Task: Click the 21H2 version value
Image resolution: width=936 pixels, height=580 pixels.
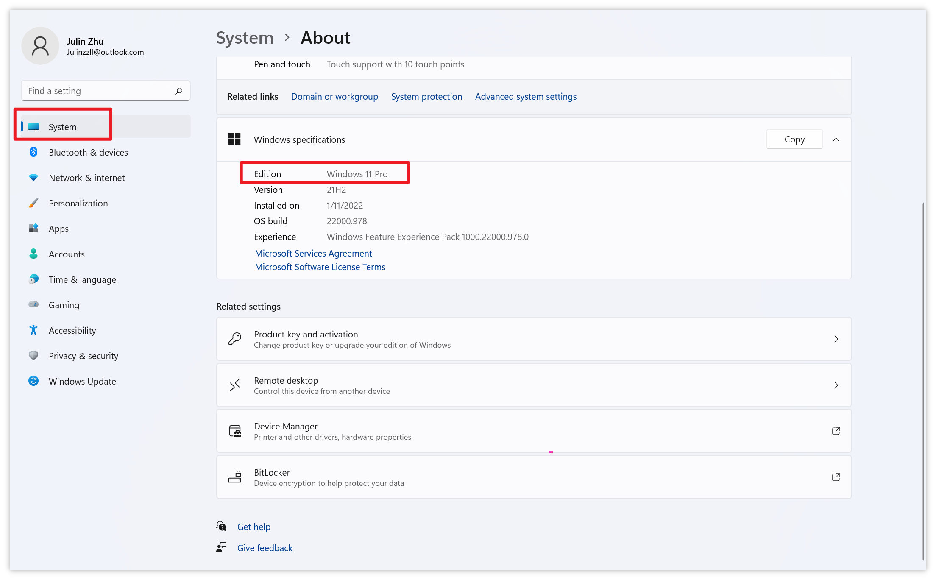Action: [336, 190]
